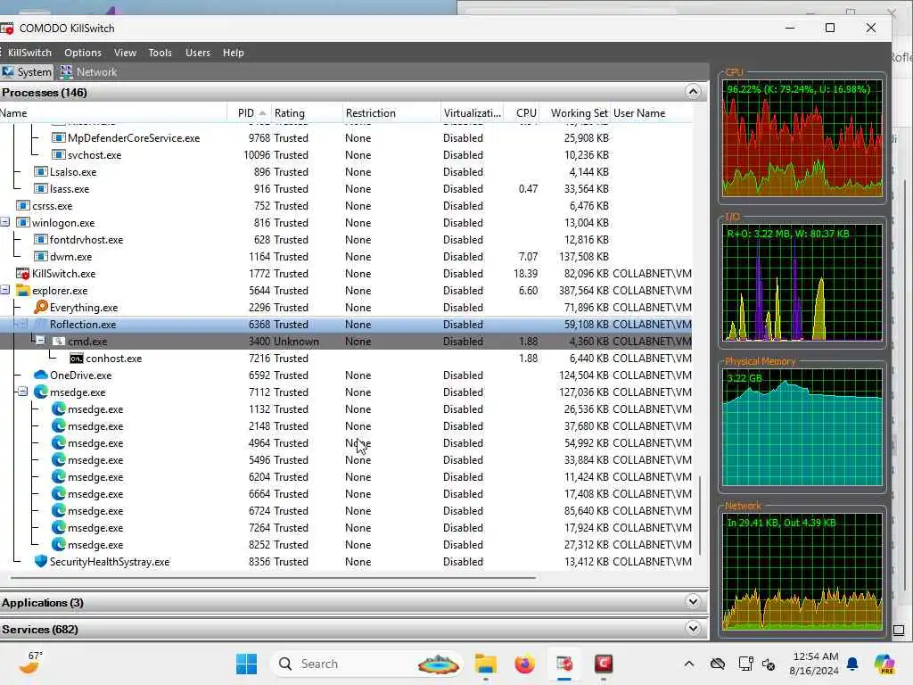Launch Firefox from the taskbar
The width and height of the screenshot is (913, 685).
click(524, 664)
